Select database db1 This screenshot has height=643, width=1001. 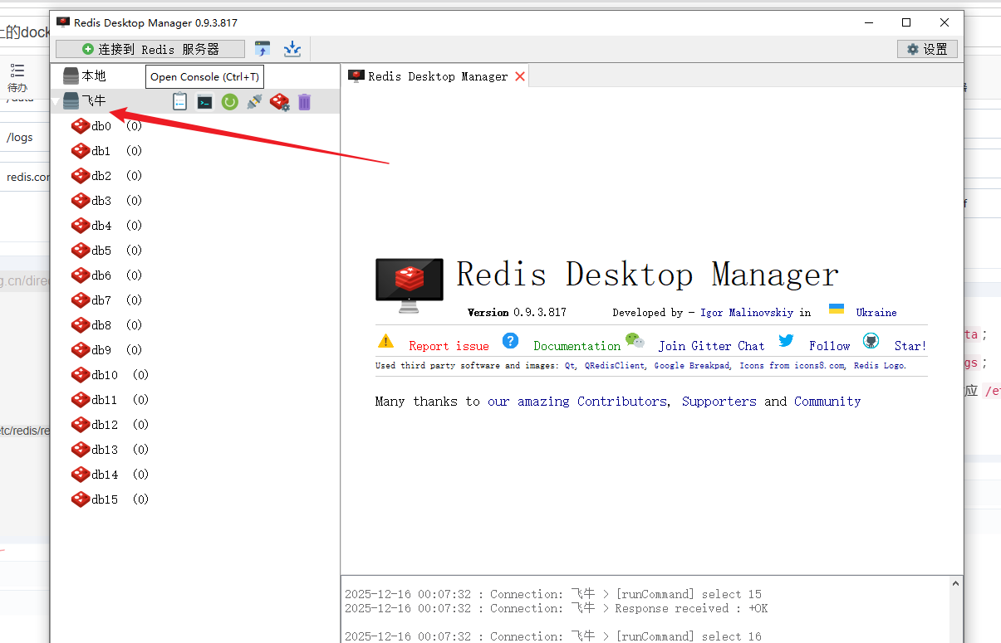(106, 151)
